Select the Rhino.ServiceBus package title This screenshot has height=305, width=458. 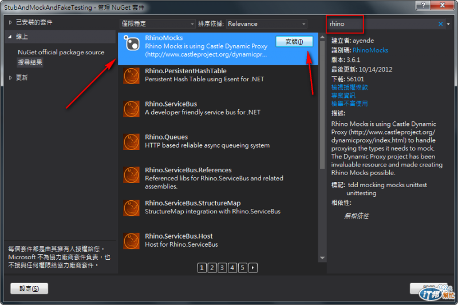click(171, 104)
